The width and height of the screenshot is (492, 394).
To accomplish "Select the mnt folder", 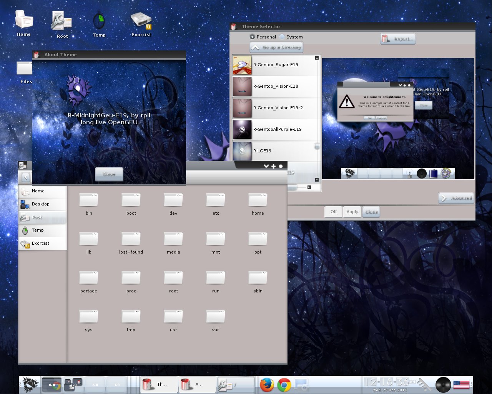I will click(216, 243).
